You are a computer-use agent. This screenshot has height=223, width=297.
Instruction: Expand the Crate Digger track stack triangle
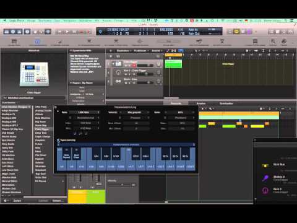pyautogui.click(x=113, y=64)
